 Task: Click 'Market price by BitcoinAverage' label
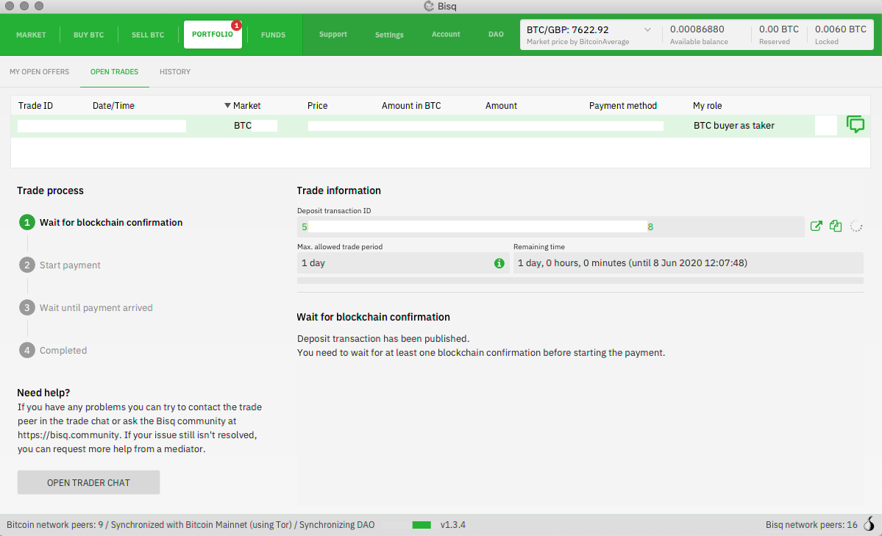click(577, 42)
